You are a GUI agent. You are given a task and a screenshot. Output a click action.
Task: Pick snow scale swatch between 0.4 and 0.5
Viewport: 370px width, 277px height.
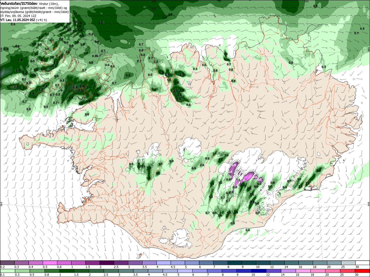coord(36,263)
